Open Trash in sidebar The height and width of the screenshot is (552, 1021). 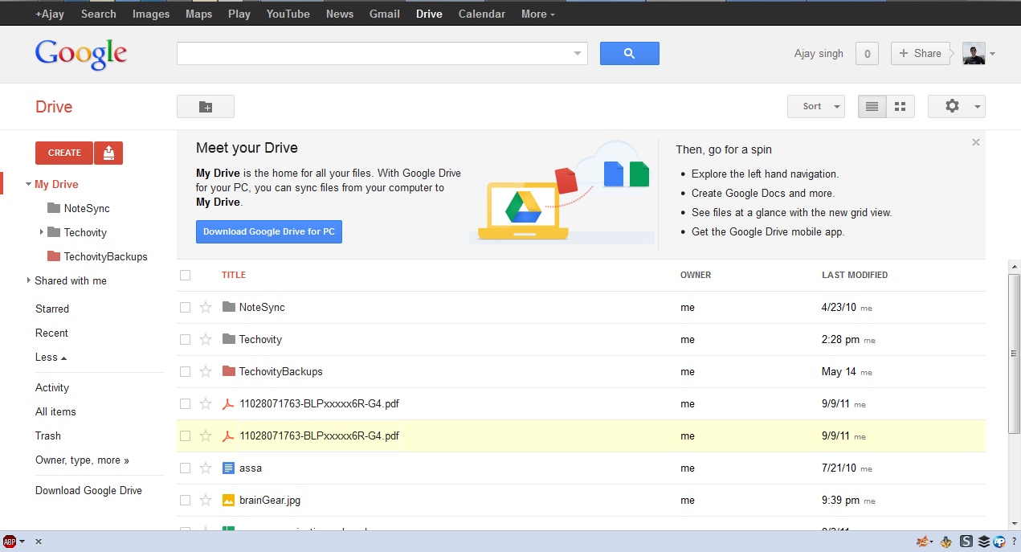tap(48, 435)
